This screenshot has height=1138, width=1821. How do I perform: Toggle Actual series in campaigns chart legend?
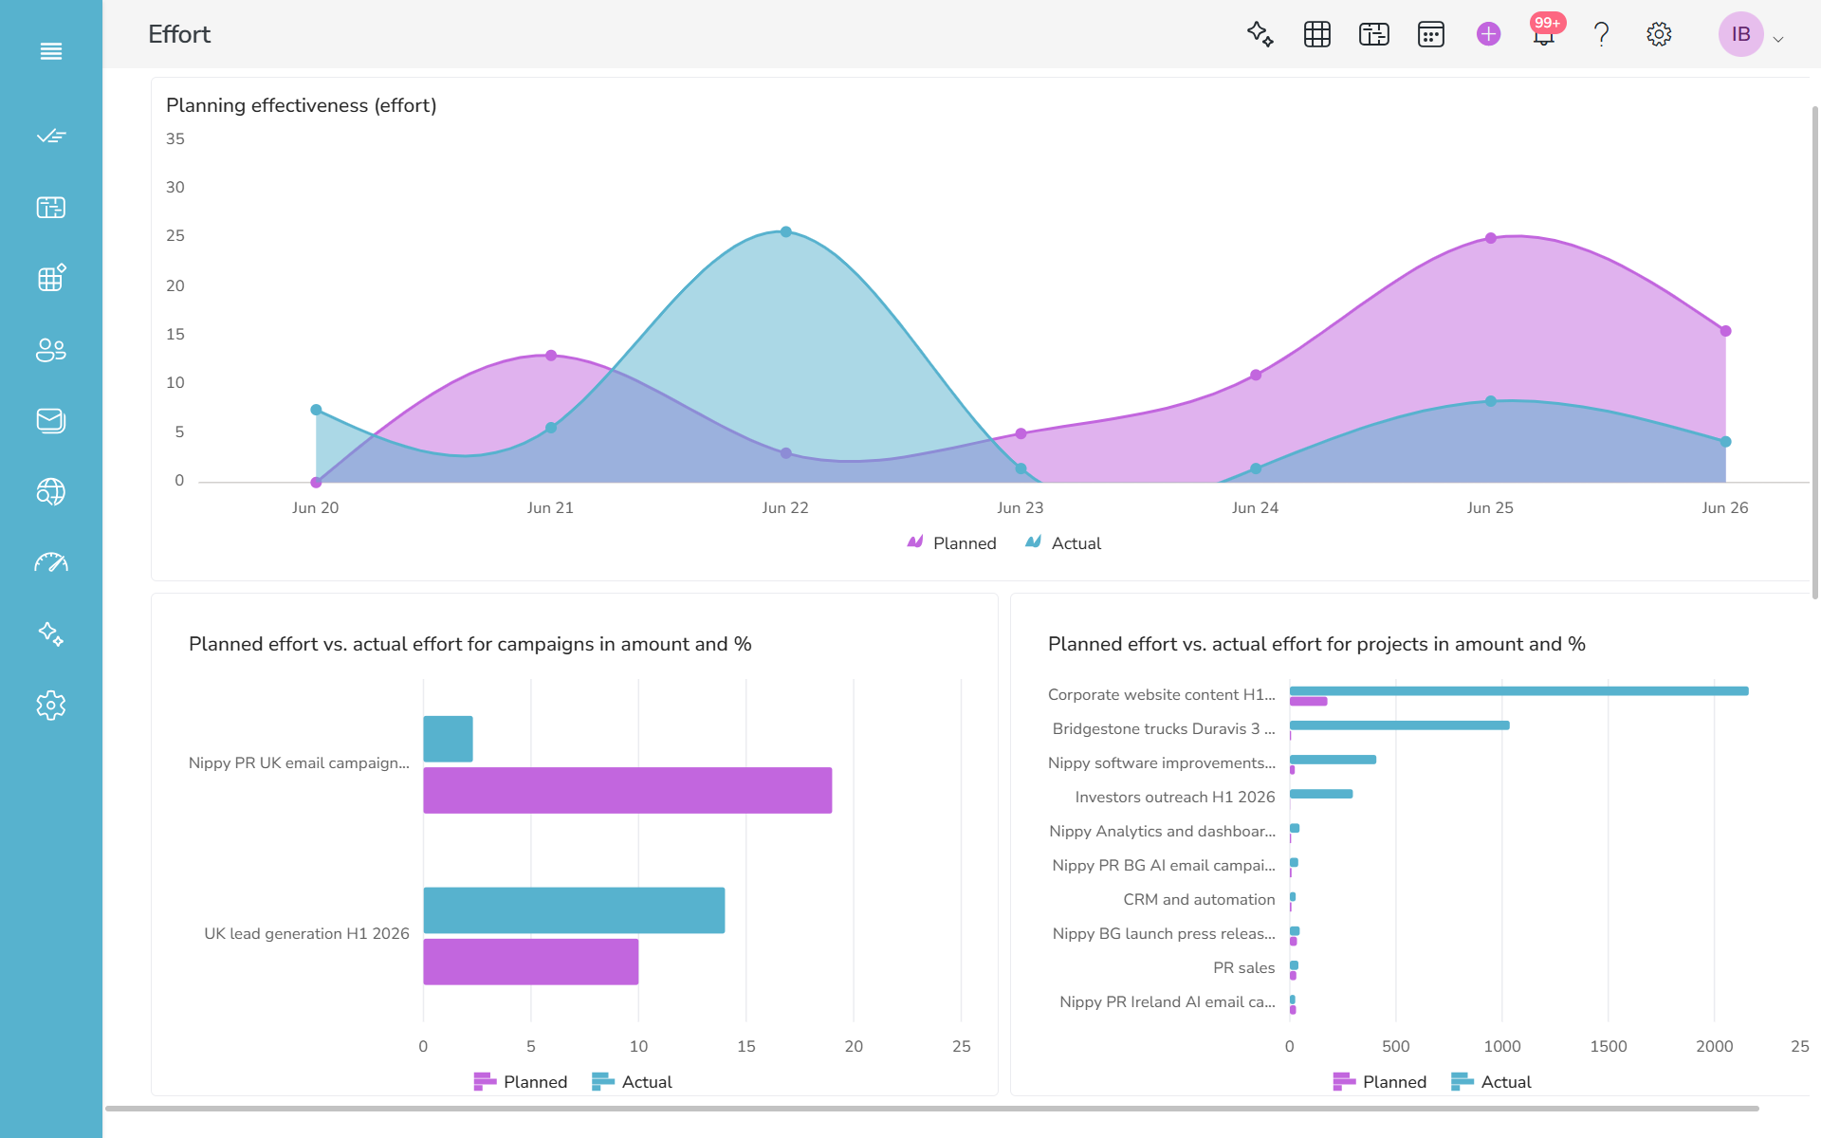click(632, 1082)
